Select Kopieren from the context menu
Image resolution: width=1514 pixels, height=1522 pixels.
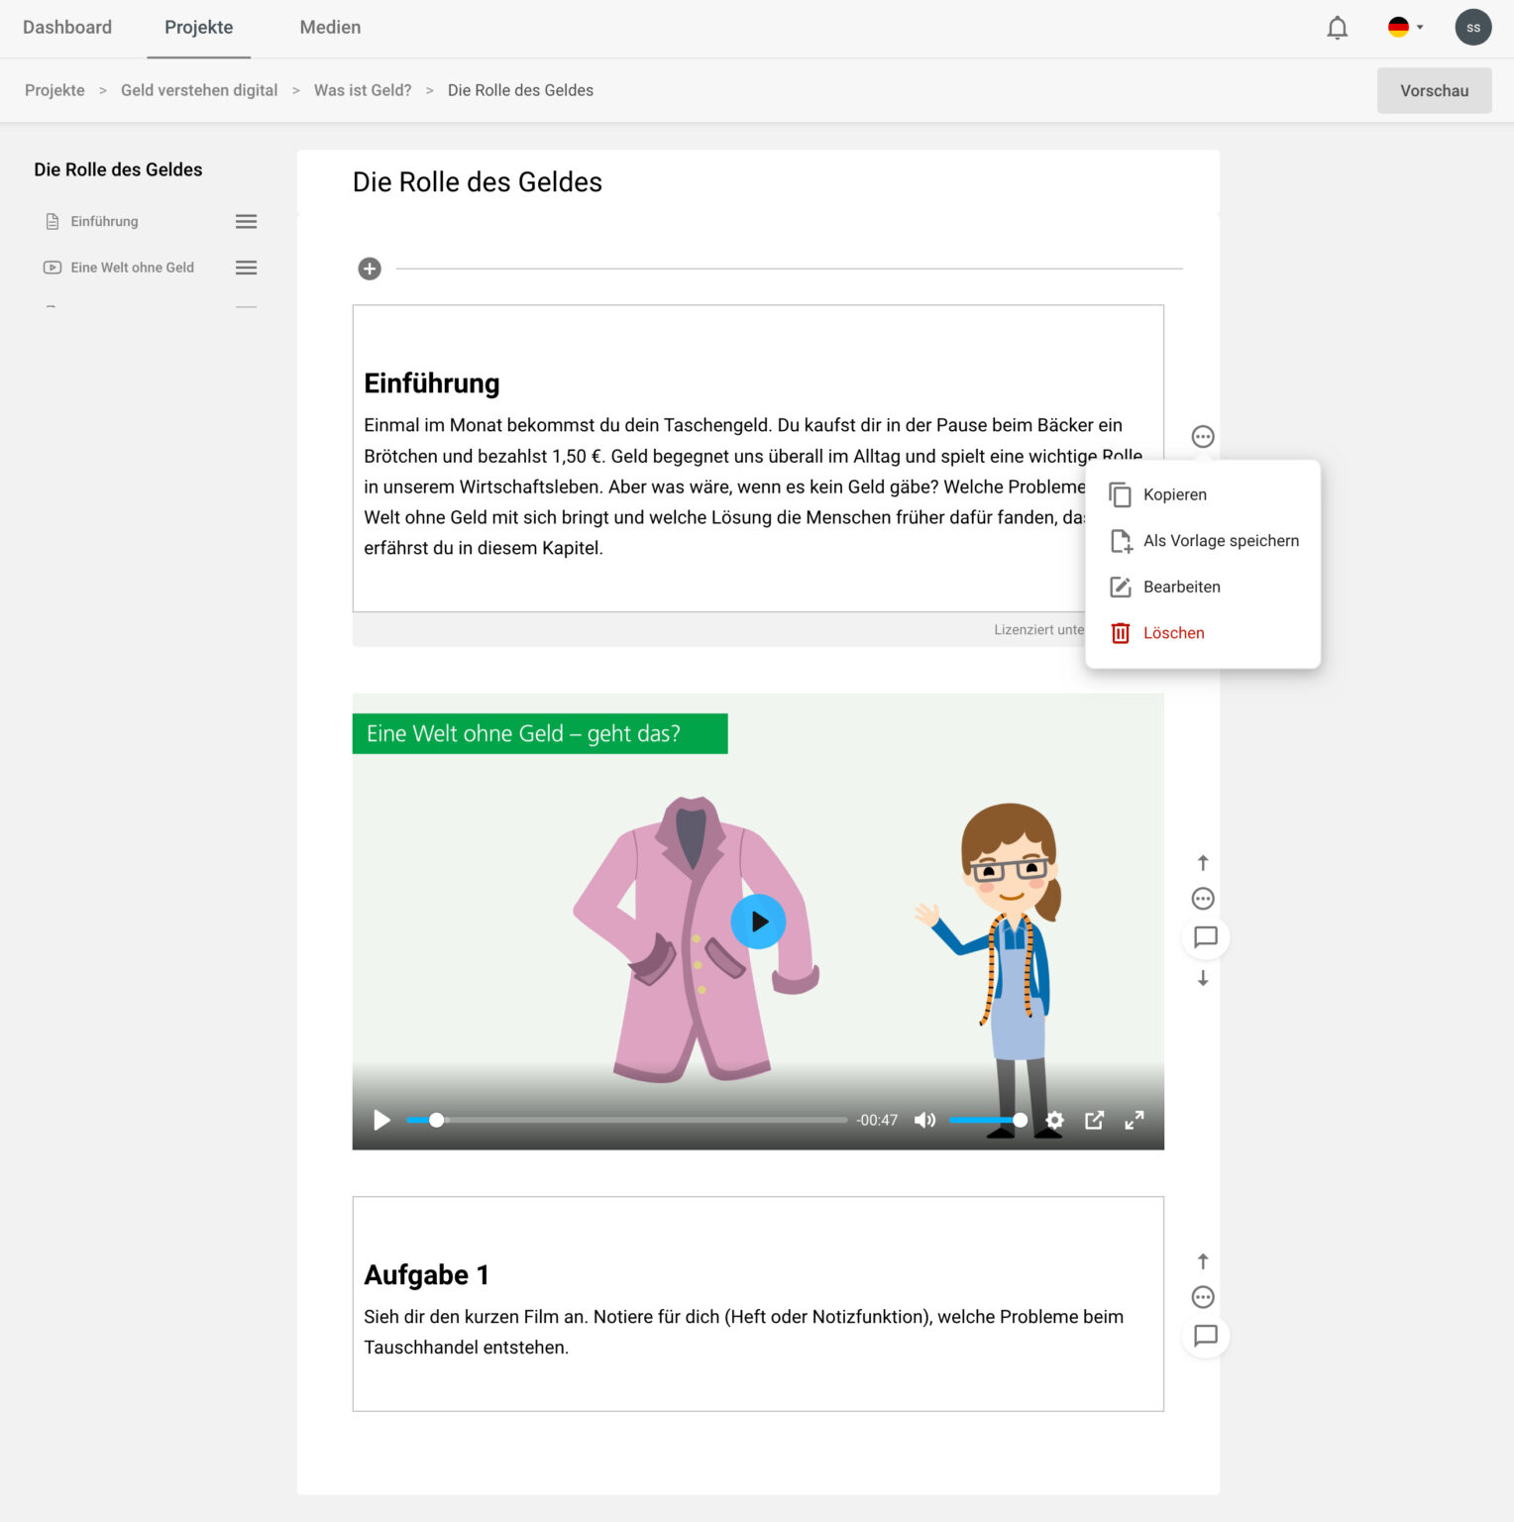1174,494
